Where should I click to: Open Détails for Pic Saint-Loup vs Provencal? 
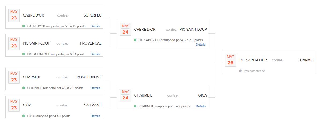(x=95, y=54)
